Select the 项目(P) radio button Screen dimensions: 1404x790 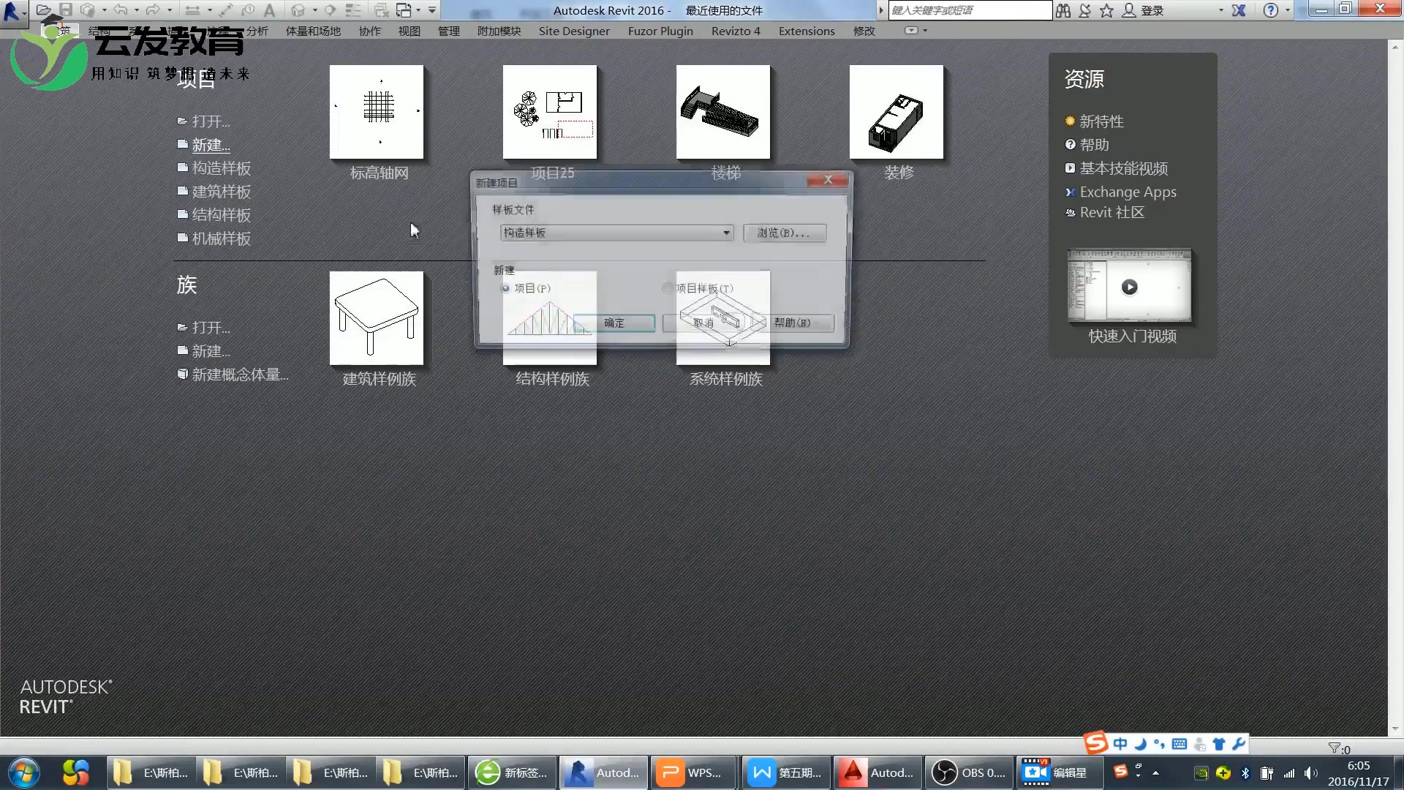point(505,288)
